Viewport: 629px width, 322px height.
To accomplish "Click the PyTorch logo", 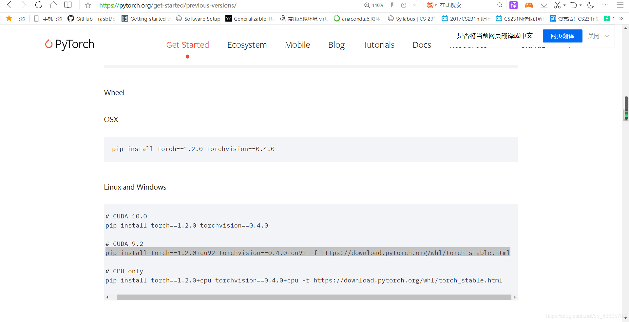I will click(x=69, y=44).
